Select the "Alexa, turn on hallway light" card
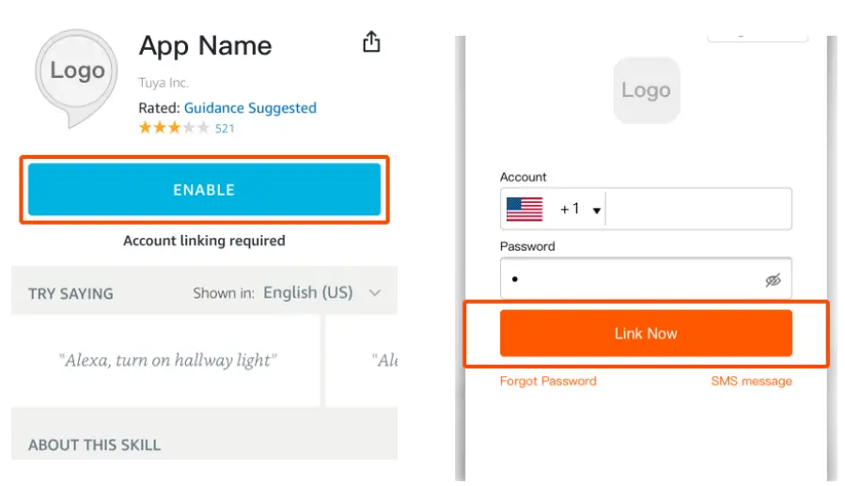Viewport: 845px width, 486px height. coord(168,360)
